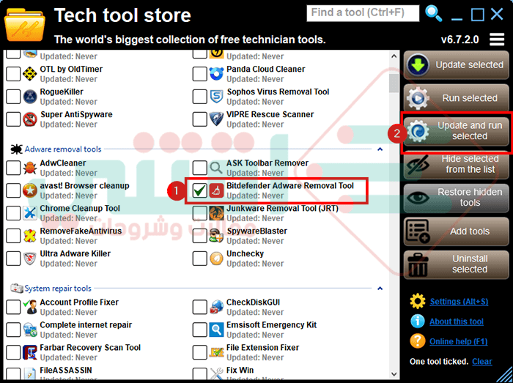Viewport: 513px width, 383px height.
Task: Click the Farbar Recovery Scan Tool icon
Action: 30,352
